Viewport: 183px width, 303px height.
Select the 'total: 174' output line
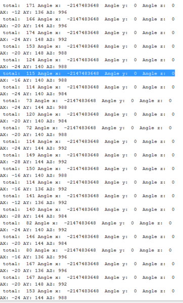click(x=89, y=33)
